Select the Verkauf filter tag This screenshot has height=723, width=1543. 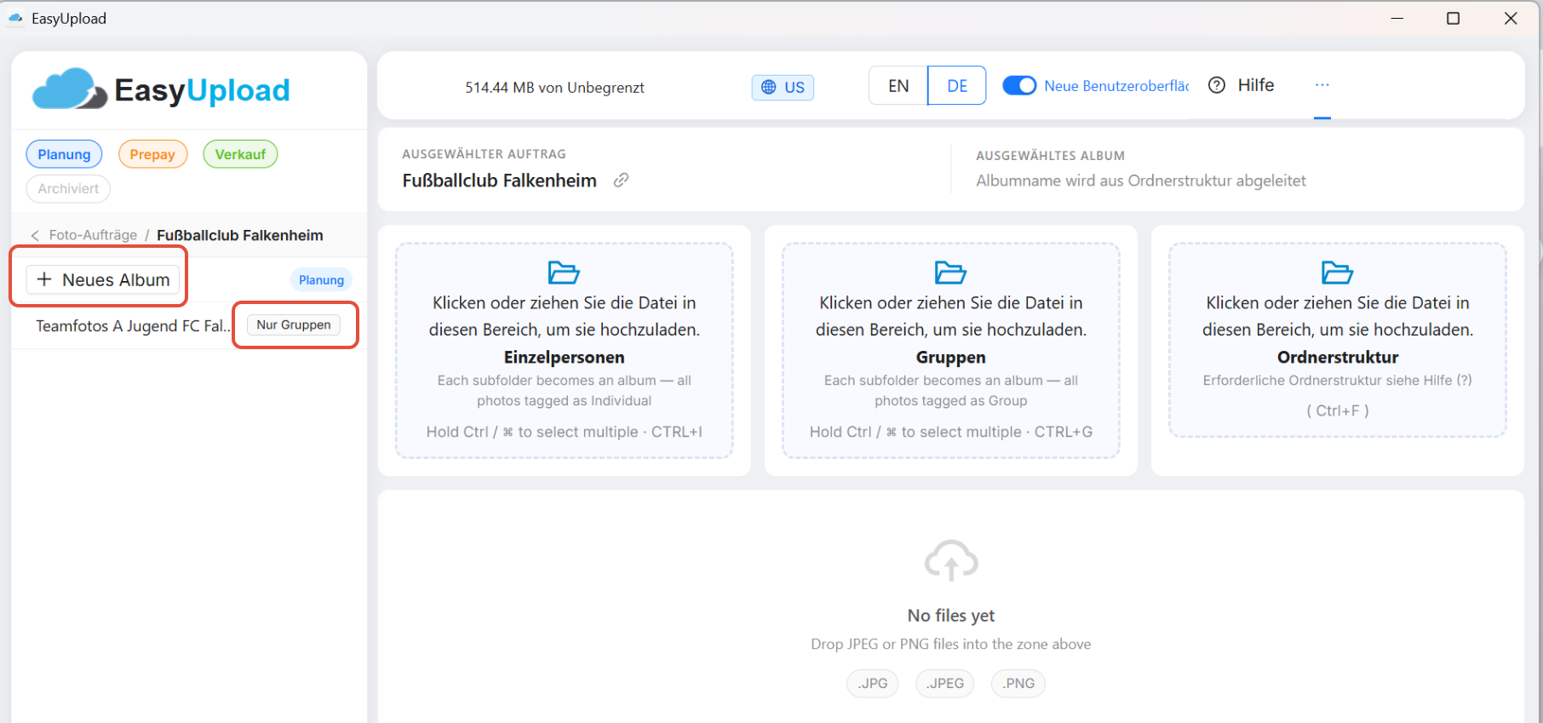tap(240, 154)
